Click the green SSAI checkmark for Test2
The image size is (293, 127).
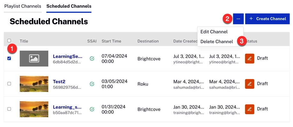[92, 84]
